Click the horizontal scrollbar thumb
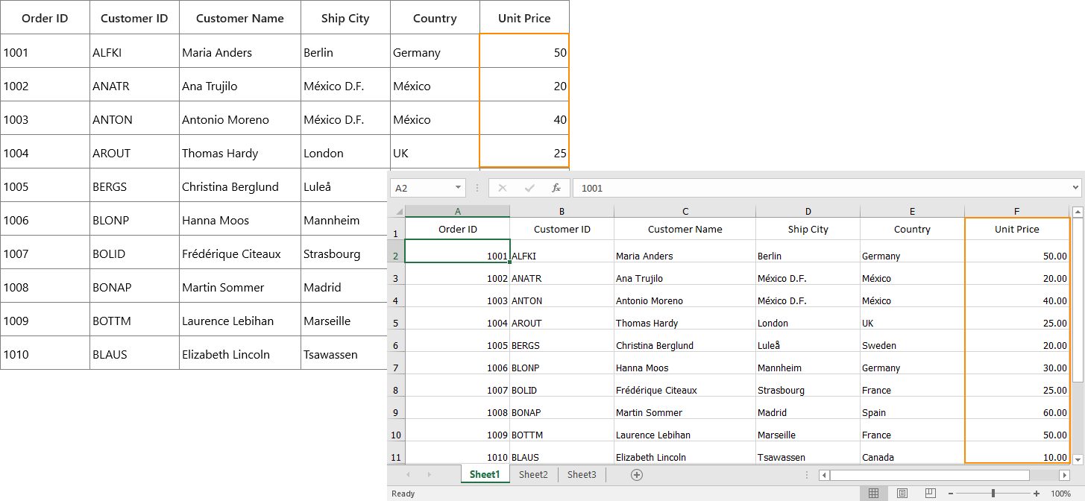1085x501 pixels. point(929,475)
